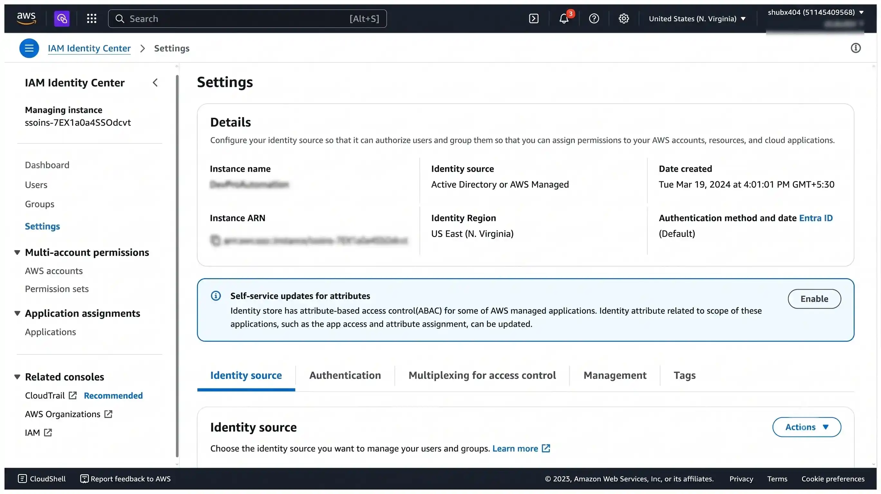
Task: Collapse Multi-account permissions section
Action: [x=17, y=252]
